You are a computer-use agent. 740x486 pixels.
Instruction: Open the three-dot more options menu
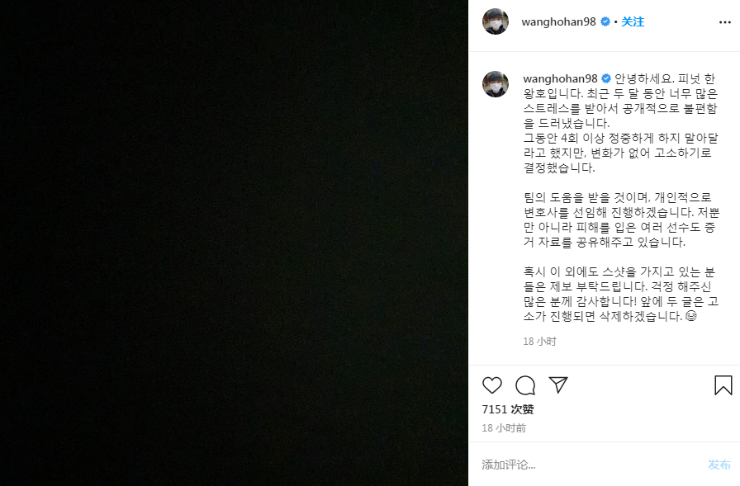coord(725,22)
